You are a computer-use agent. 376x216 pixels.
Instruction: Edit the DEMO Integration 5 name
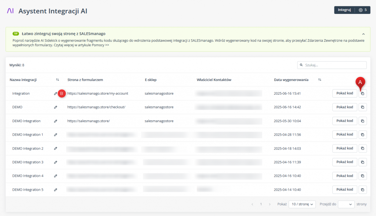click(x=55, y=190)
